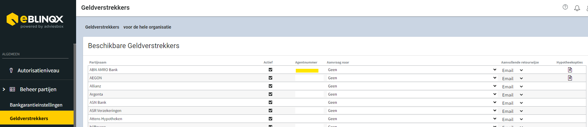Open Email retourwijze dropdown for AEGON

pos(513,78)
